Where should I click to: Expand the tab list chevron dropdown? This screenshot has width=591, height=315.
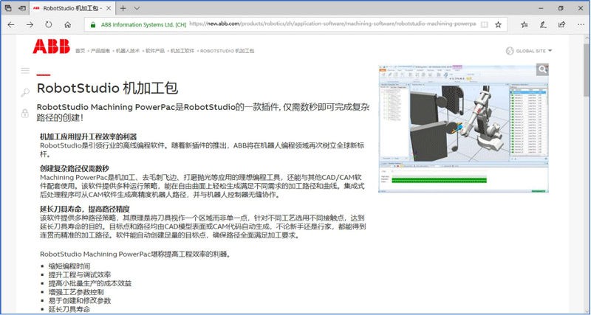click(x=137, y=7)
